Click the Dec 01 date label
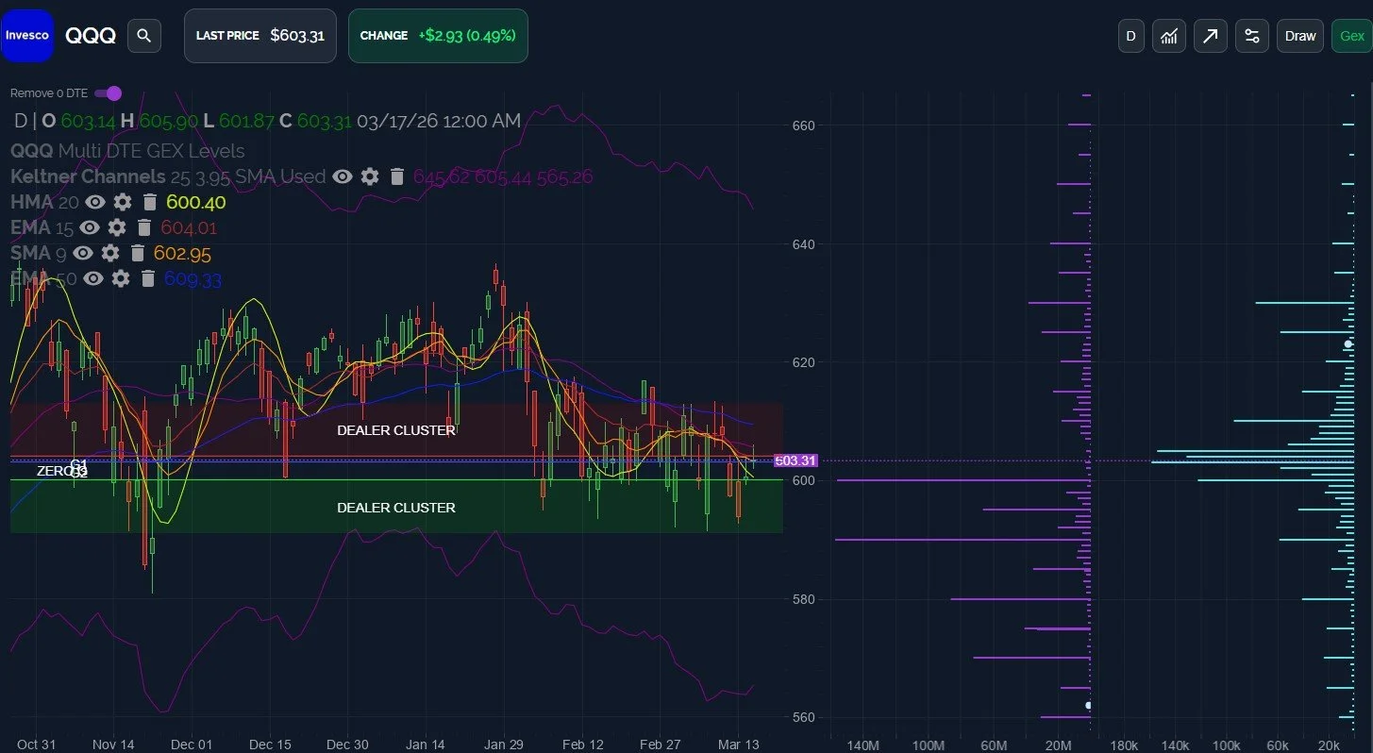This screenshot has width=1373, height=753. tap(192, 745)
